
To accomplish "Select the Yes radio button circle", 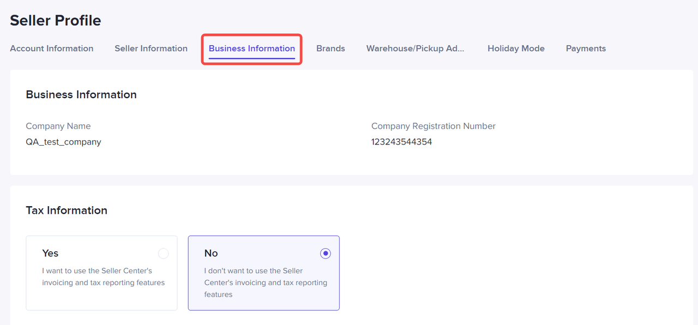I will 163,254.
